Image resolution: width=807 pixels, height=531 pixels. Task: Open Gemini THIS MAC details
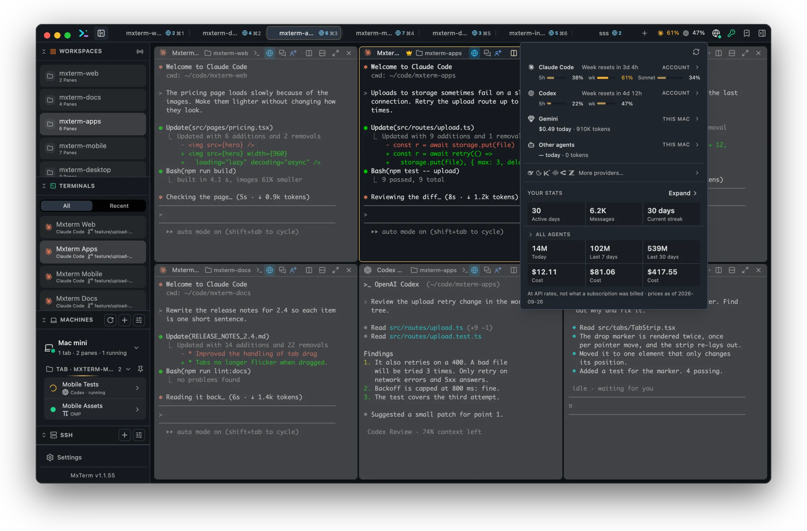[680, 119]
